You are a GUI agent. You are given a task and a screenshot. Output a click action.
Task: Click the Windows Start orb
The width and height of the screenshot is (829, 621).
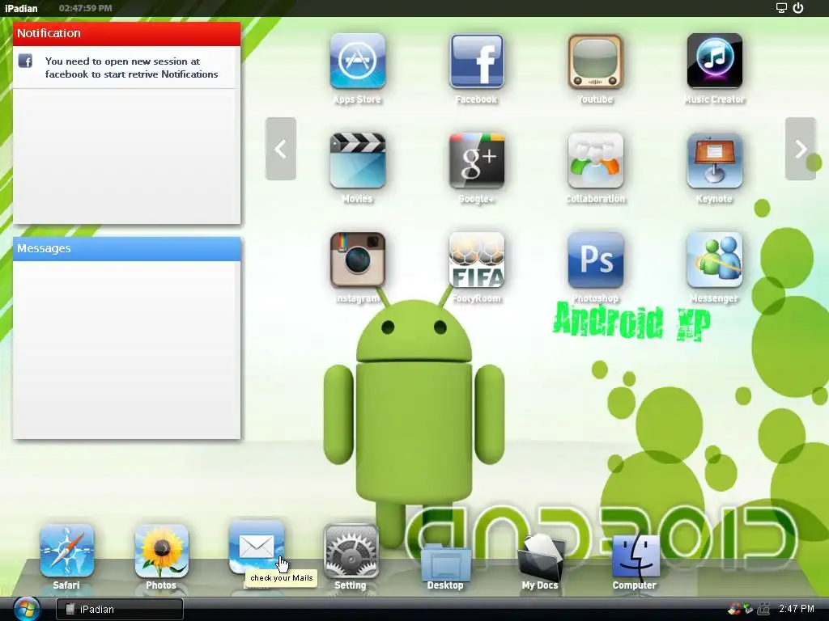click(x=27, y=610)
